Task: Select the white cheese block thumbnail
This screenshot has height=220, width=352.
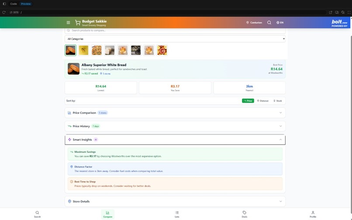Action: click(110, 50)
